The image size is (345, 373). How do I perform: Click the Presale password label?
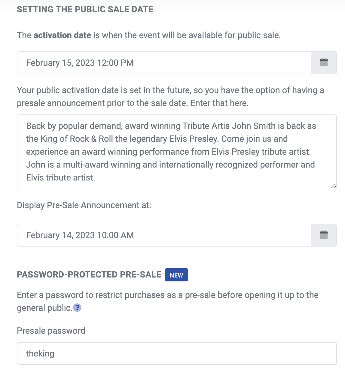[x=51, y=331]
